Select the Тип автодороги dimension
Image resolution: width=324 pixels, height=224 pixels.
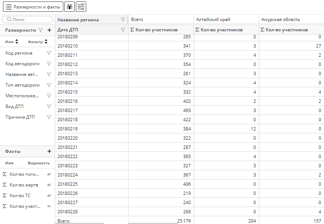point(22,85)
